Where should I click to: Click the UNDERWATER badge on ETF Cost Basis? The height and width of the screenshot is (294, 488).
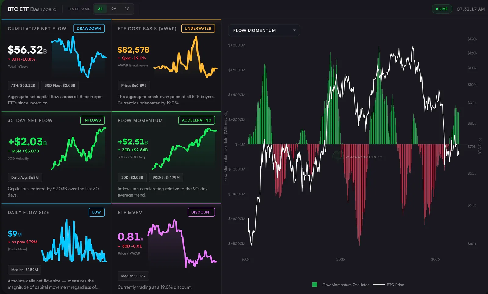tap(198, 28)
